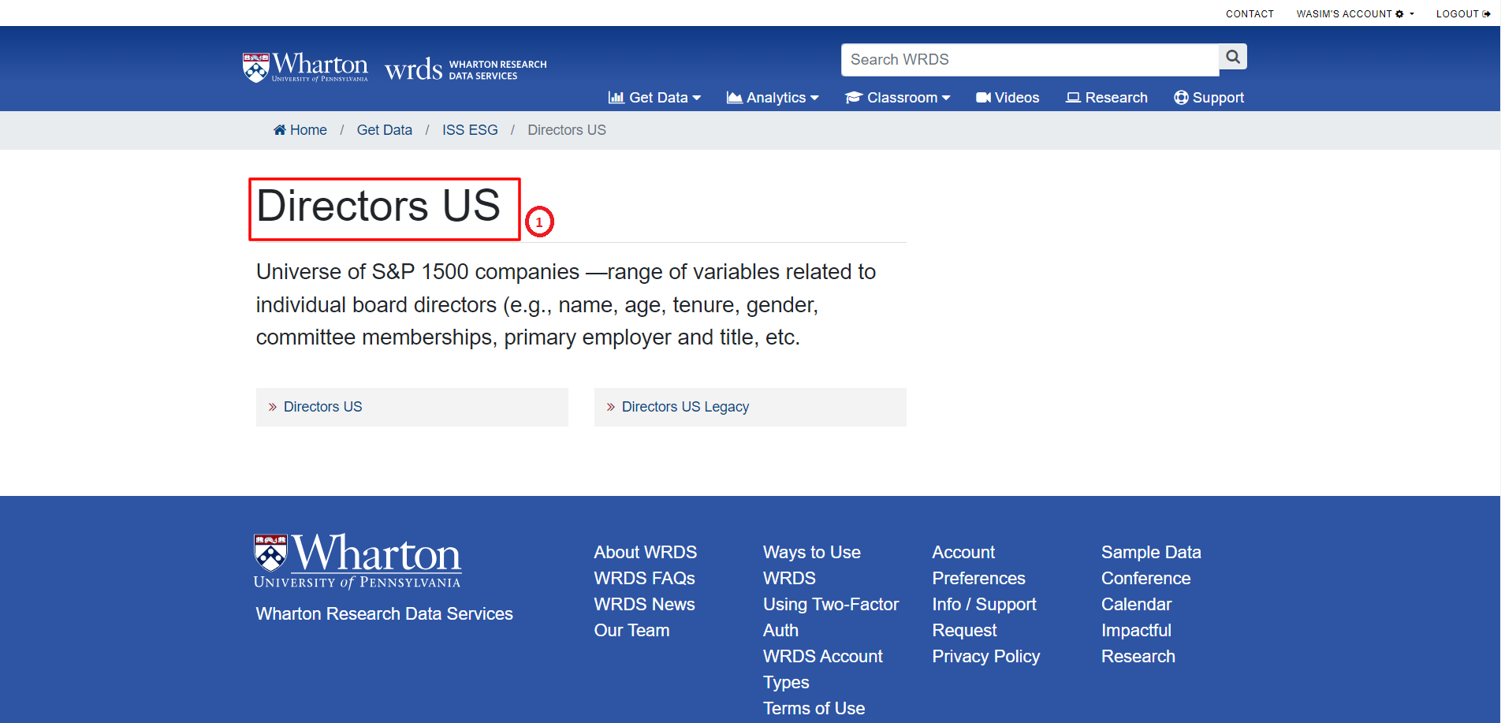Open WRDS News footer link
Image resolution: width=1501 pixels, height=723 pixels.
[x=645, y=604]
